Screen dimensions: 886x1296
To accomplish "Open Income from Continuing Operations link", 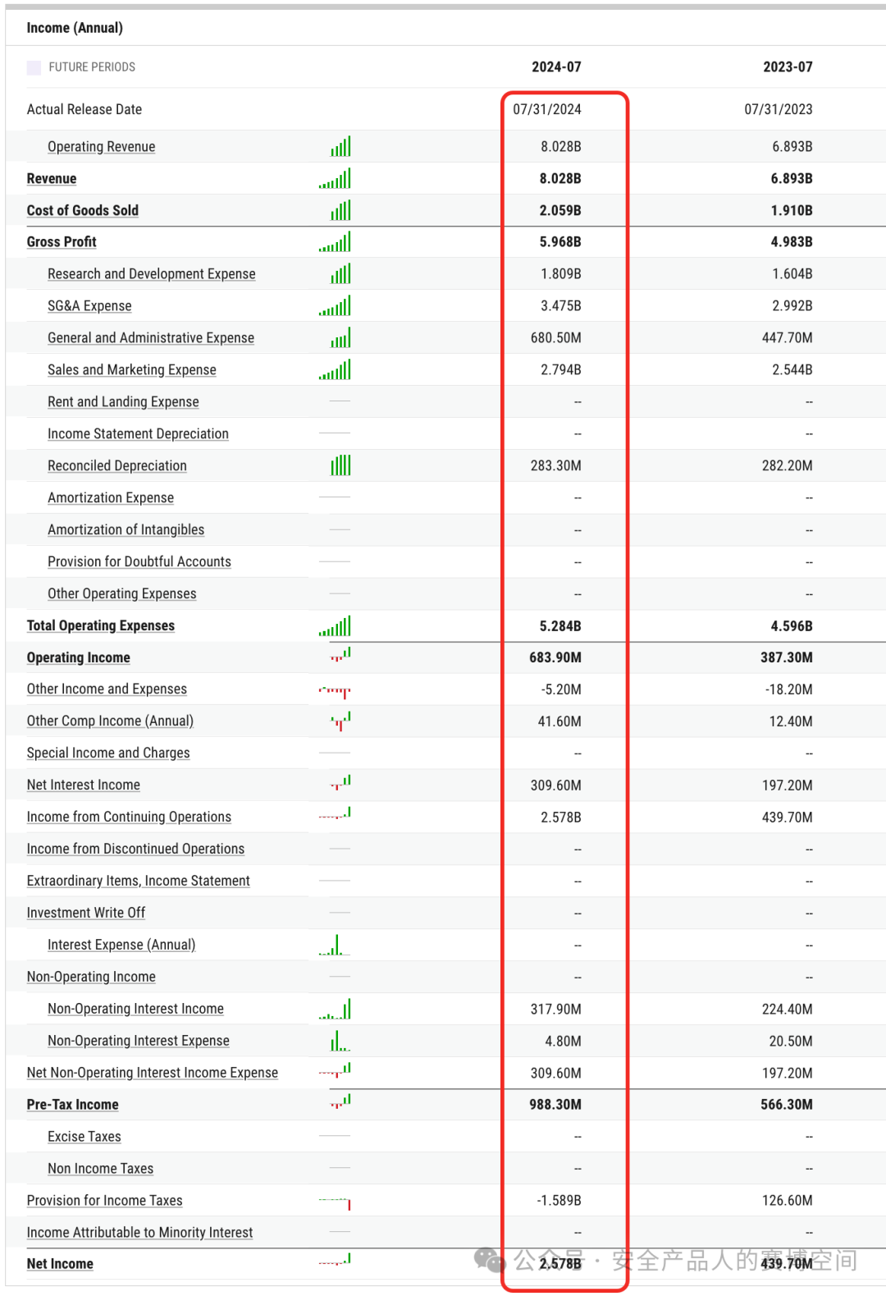I will coord(129,817).
